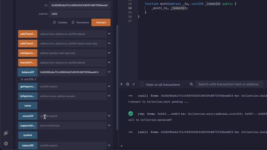Image resolution: width=267 pixels, height=150 pixels.
Task: Click the terminal prompt input line
Action: pos(194,146)
